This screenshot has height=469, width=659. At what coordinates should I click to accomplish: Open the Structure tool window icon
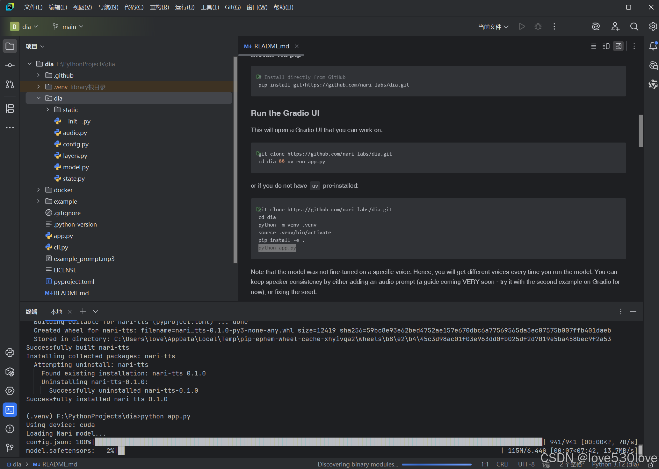click(x=10, y=108)
